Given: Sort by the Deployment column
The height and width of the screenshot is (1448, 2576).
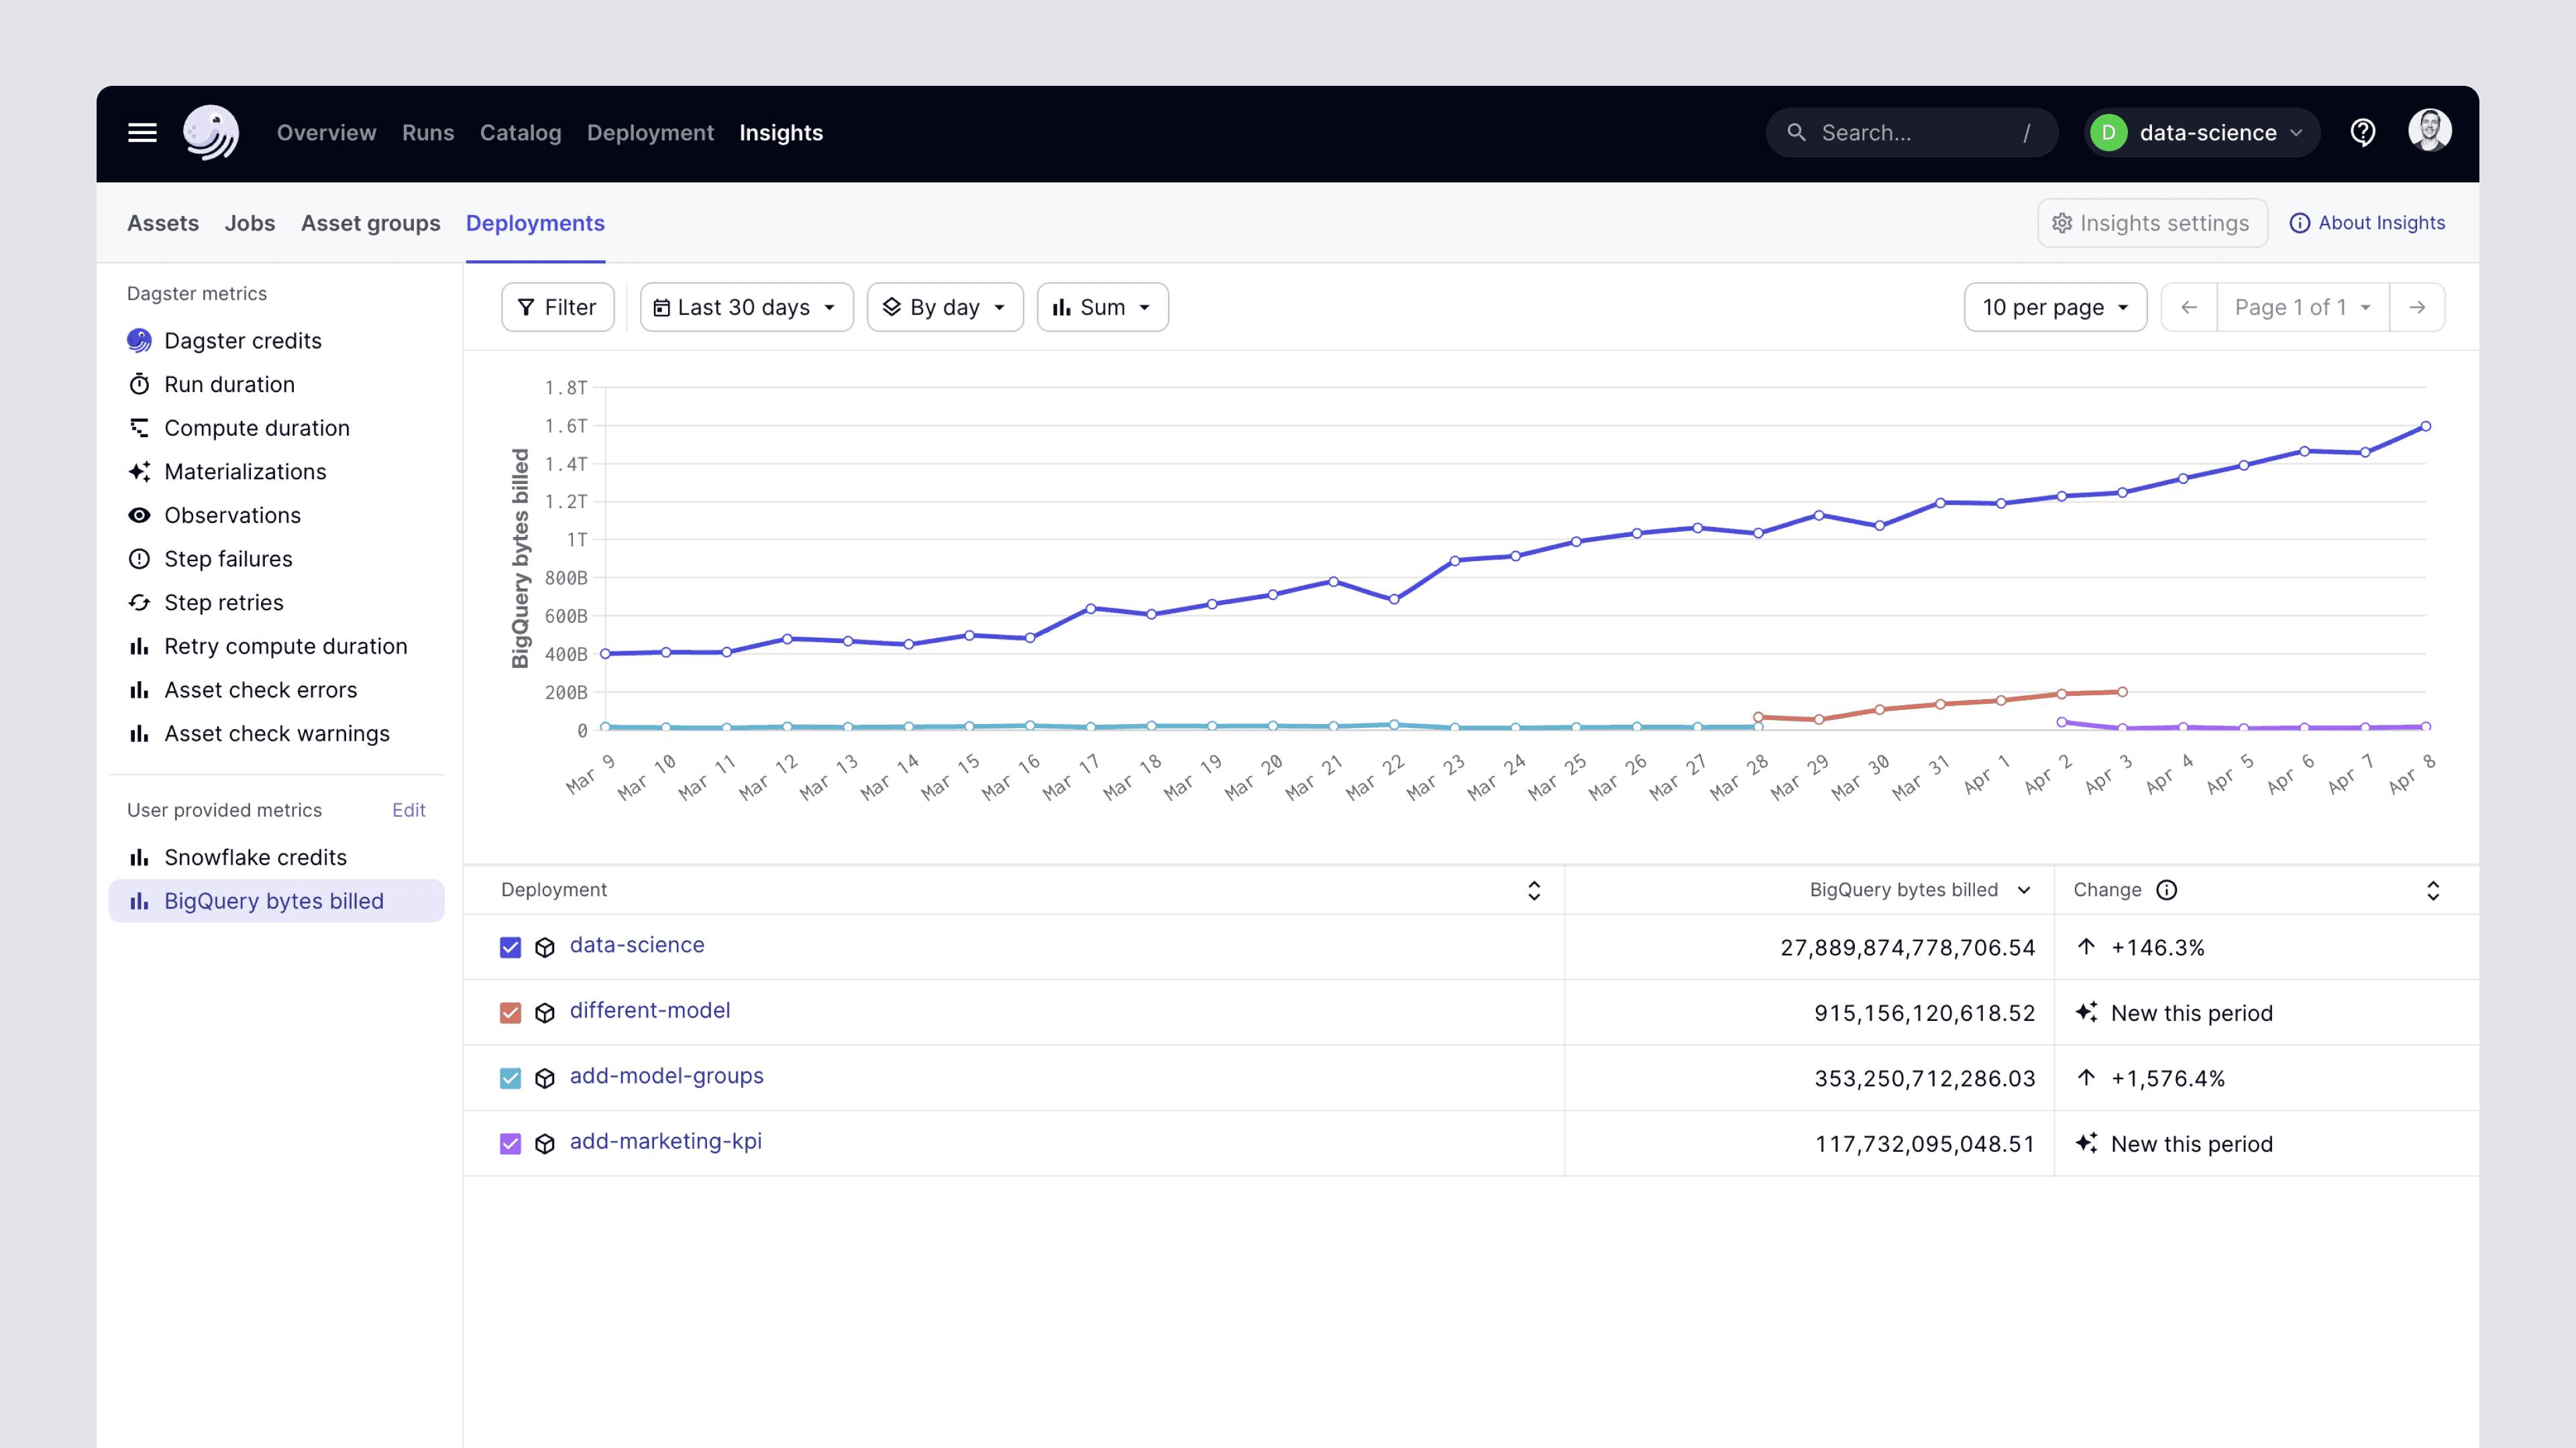Looking at the screenshot, I should [1533, 890].
